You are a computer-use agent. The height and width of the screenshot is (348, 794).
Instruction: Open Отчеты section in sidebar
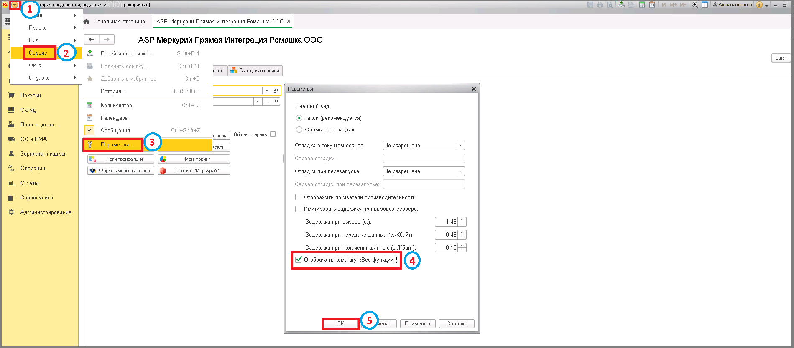29,183
